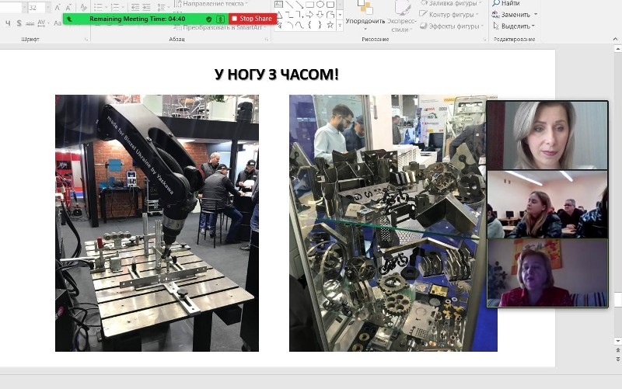Expand the shapes gallery more arrow

(x=340, y=25)
